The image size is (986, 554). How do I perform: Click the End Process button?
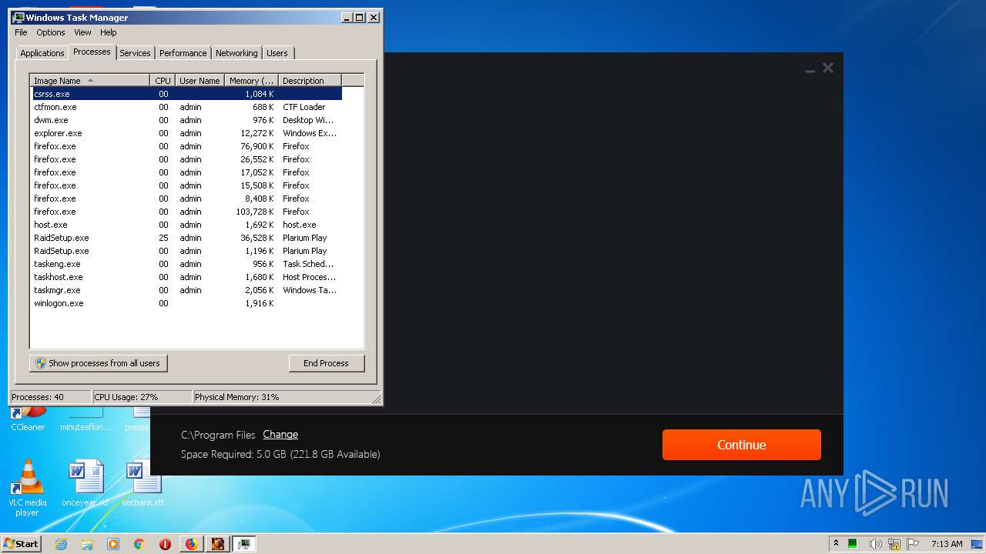(327, 363)
